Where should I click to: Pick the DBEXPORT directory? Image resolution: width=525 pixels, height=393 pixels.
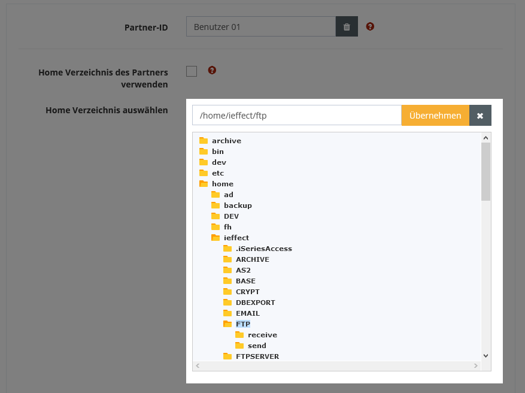coord(255,303)
